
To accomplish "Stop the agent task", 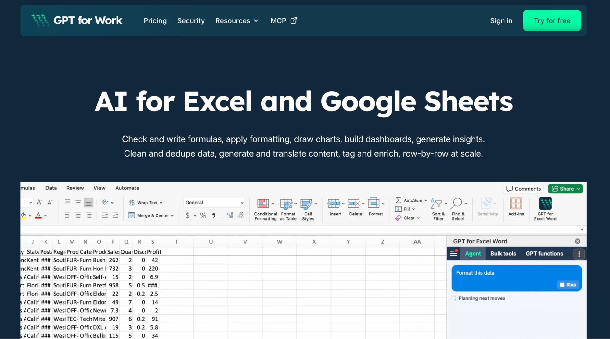I will click(568, 285).
